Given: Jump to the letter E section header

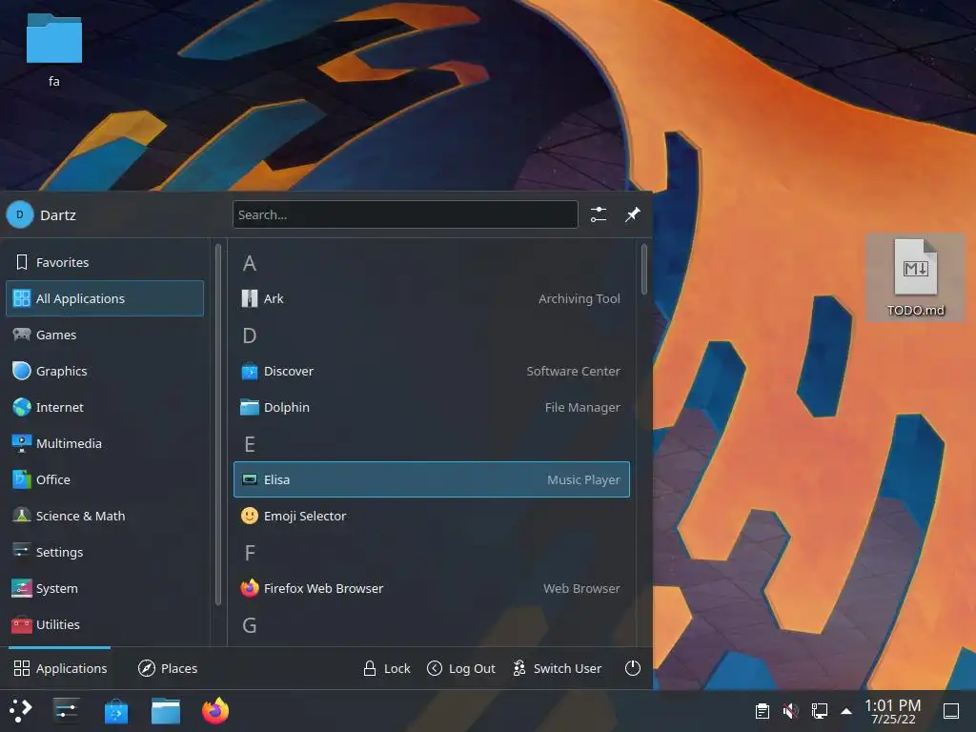Looking at the screenshot, I should (249, 444).
